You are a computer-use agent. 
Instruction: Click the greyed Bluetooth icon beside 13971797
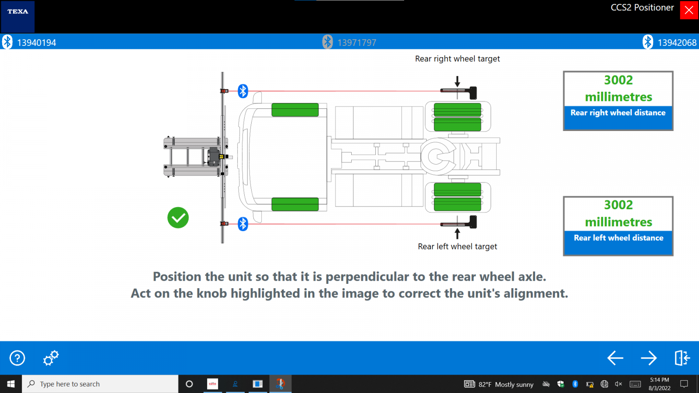coord(328,42)
